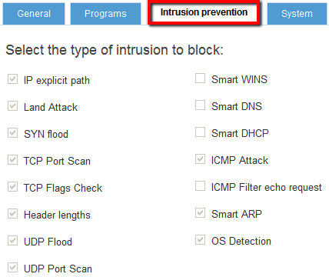Enable ICMP Filter echo request
The height and width of the screenshot is (277, 329).
[x=200, y=186]
